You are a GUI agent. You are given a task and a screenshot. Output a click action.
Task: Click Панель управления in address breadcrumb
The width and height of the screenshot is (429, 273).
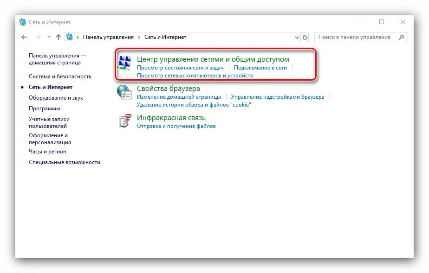pos(108,37)
